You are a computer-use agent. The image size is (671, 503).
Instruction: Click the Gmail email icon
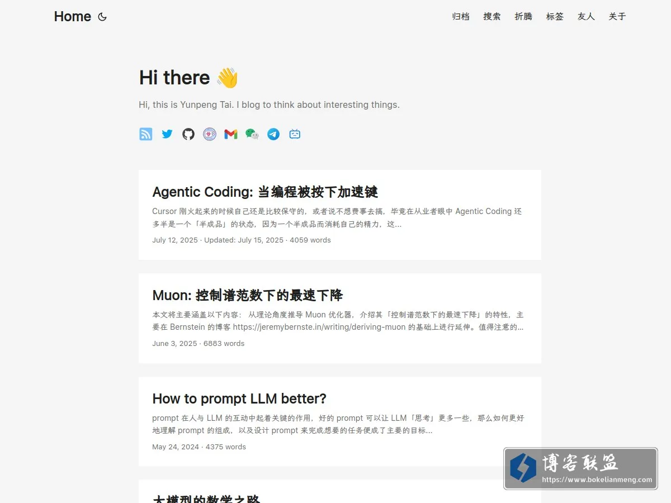click(x=231, y=134)
